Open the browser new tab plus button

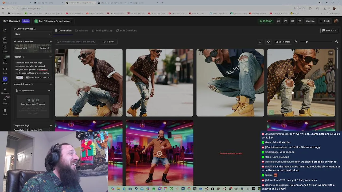(x=162, y=3)
